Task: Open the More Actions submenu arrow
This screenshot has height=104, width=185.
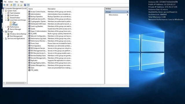Action: tap(127, 15)
